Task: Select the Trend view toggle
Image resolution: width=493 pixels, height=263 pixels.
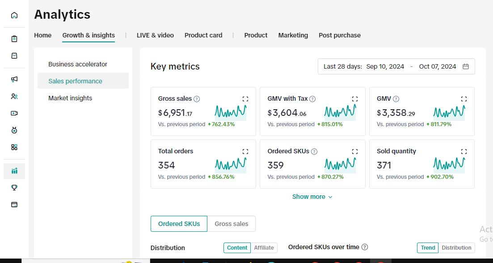Action: [x=428, y=248]
